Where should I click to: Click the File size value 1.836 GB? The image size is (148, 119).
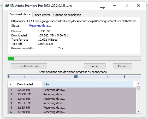[x=44, y=31]
